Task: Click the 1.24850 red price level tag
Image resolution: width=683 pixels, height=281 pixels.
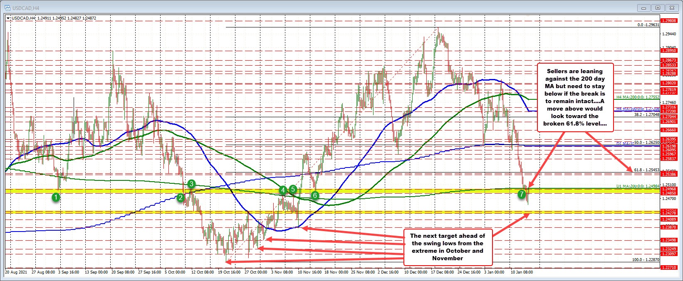Action: pyautogui.click(x=670, y=193)
